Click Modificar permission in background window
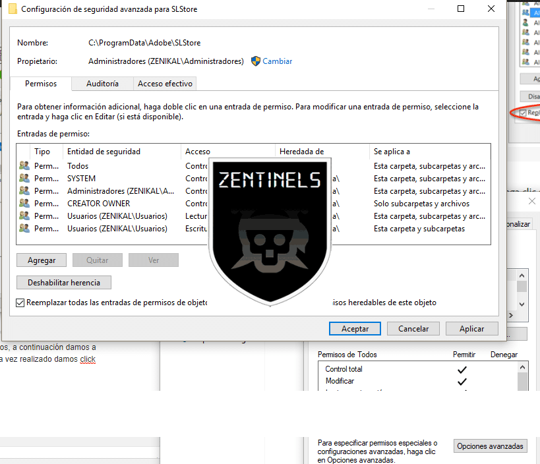 click(x=340, y=381)
